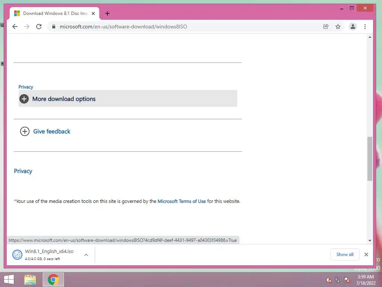The height and width of the screenshot is (287, 382).
Task: Open File Explorer from the taskbar
Action: [x=30, y=280]
